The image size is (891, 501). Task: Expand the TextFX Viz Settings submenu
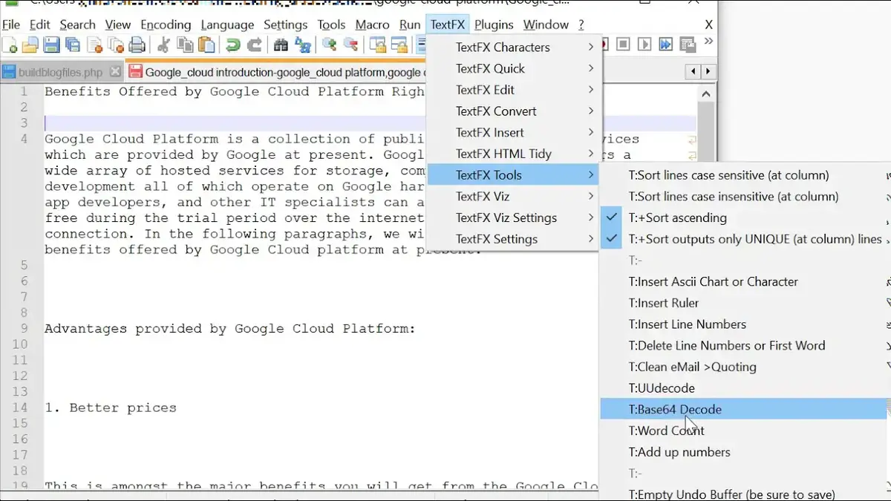click(505, 217)
